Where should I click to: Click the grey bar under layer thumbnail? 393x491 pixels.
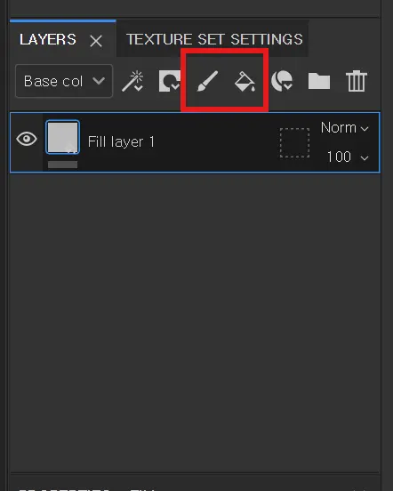62,165
